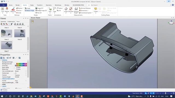
Task: Click the Camera Height value field
Action: coord(21,77)
